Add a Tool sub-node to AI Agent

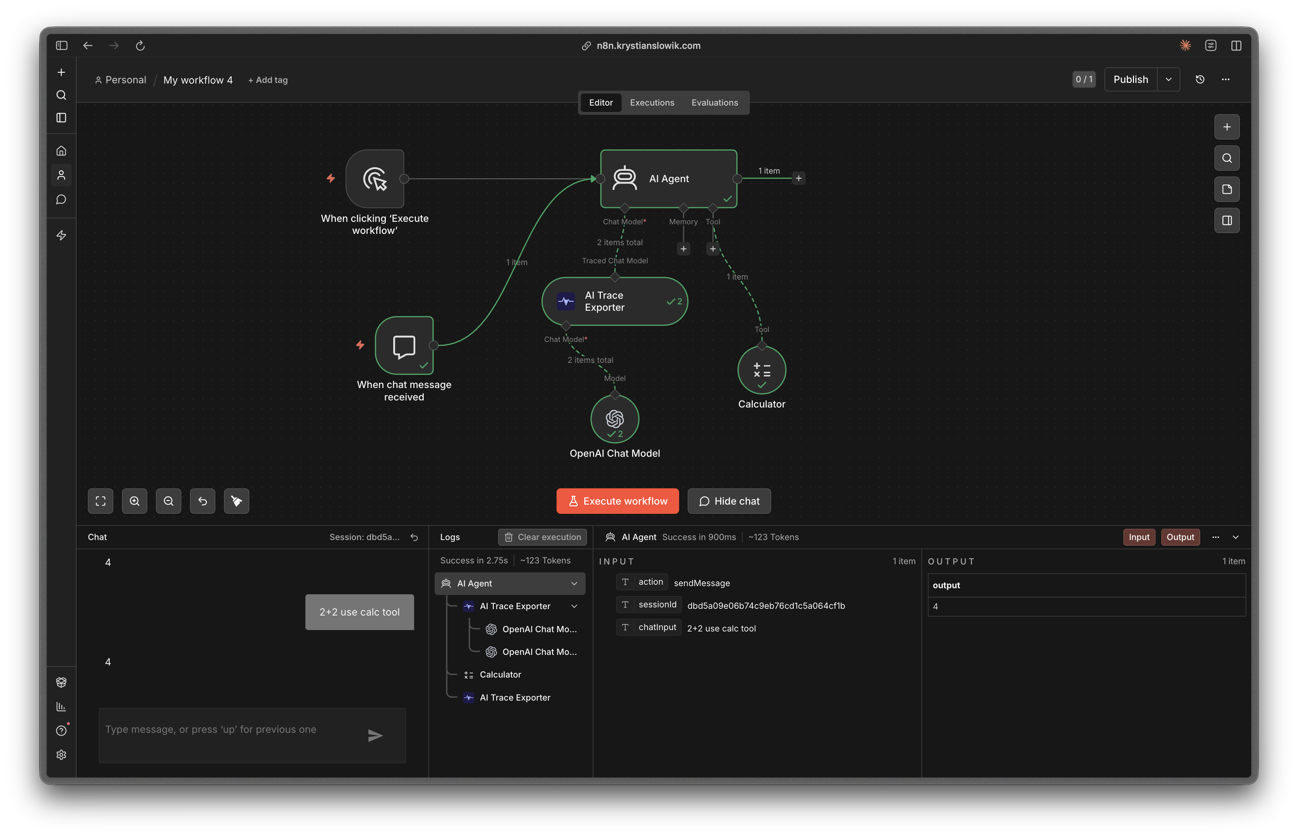pos(713,249)
